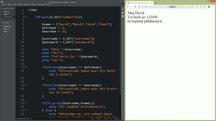Open the Nástroje menu in Brackets

[x=34, y=4]
